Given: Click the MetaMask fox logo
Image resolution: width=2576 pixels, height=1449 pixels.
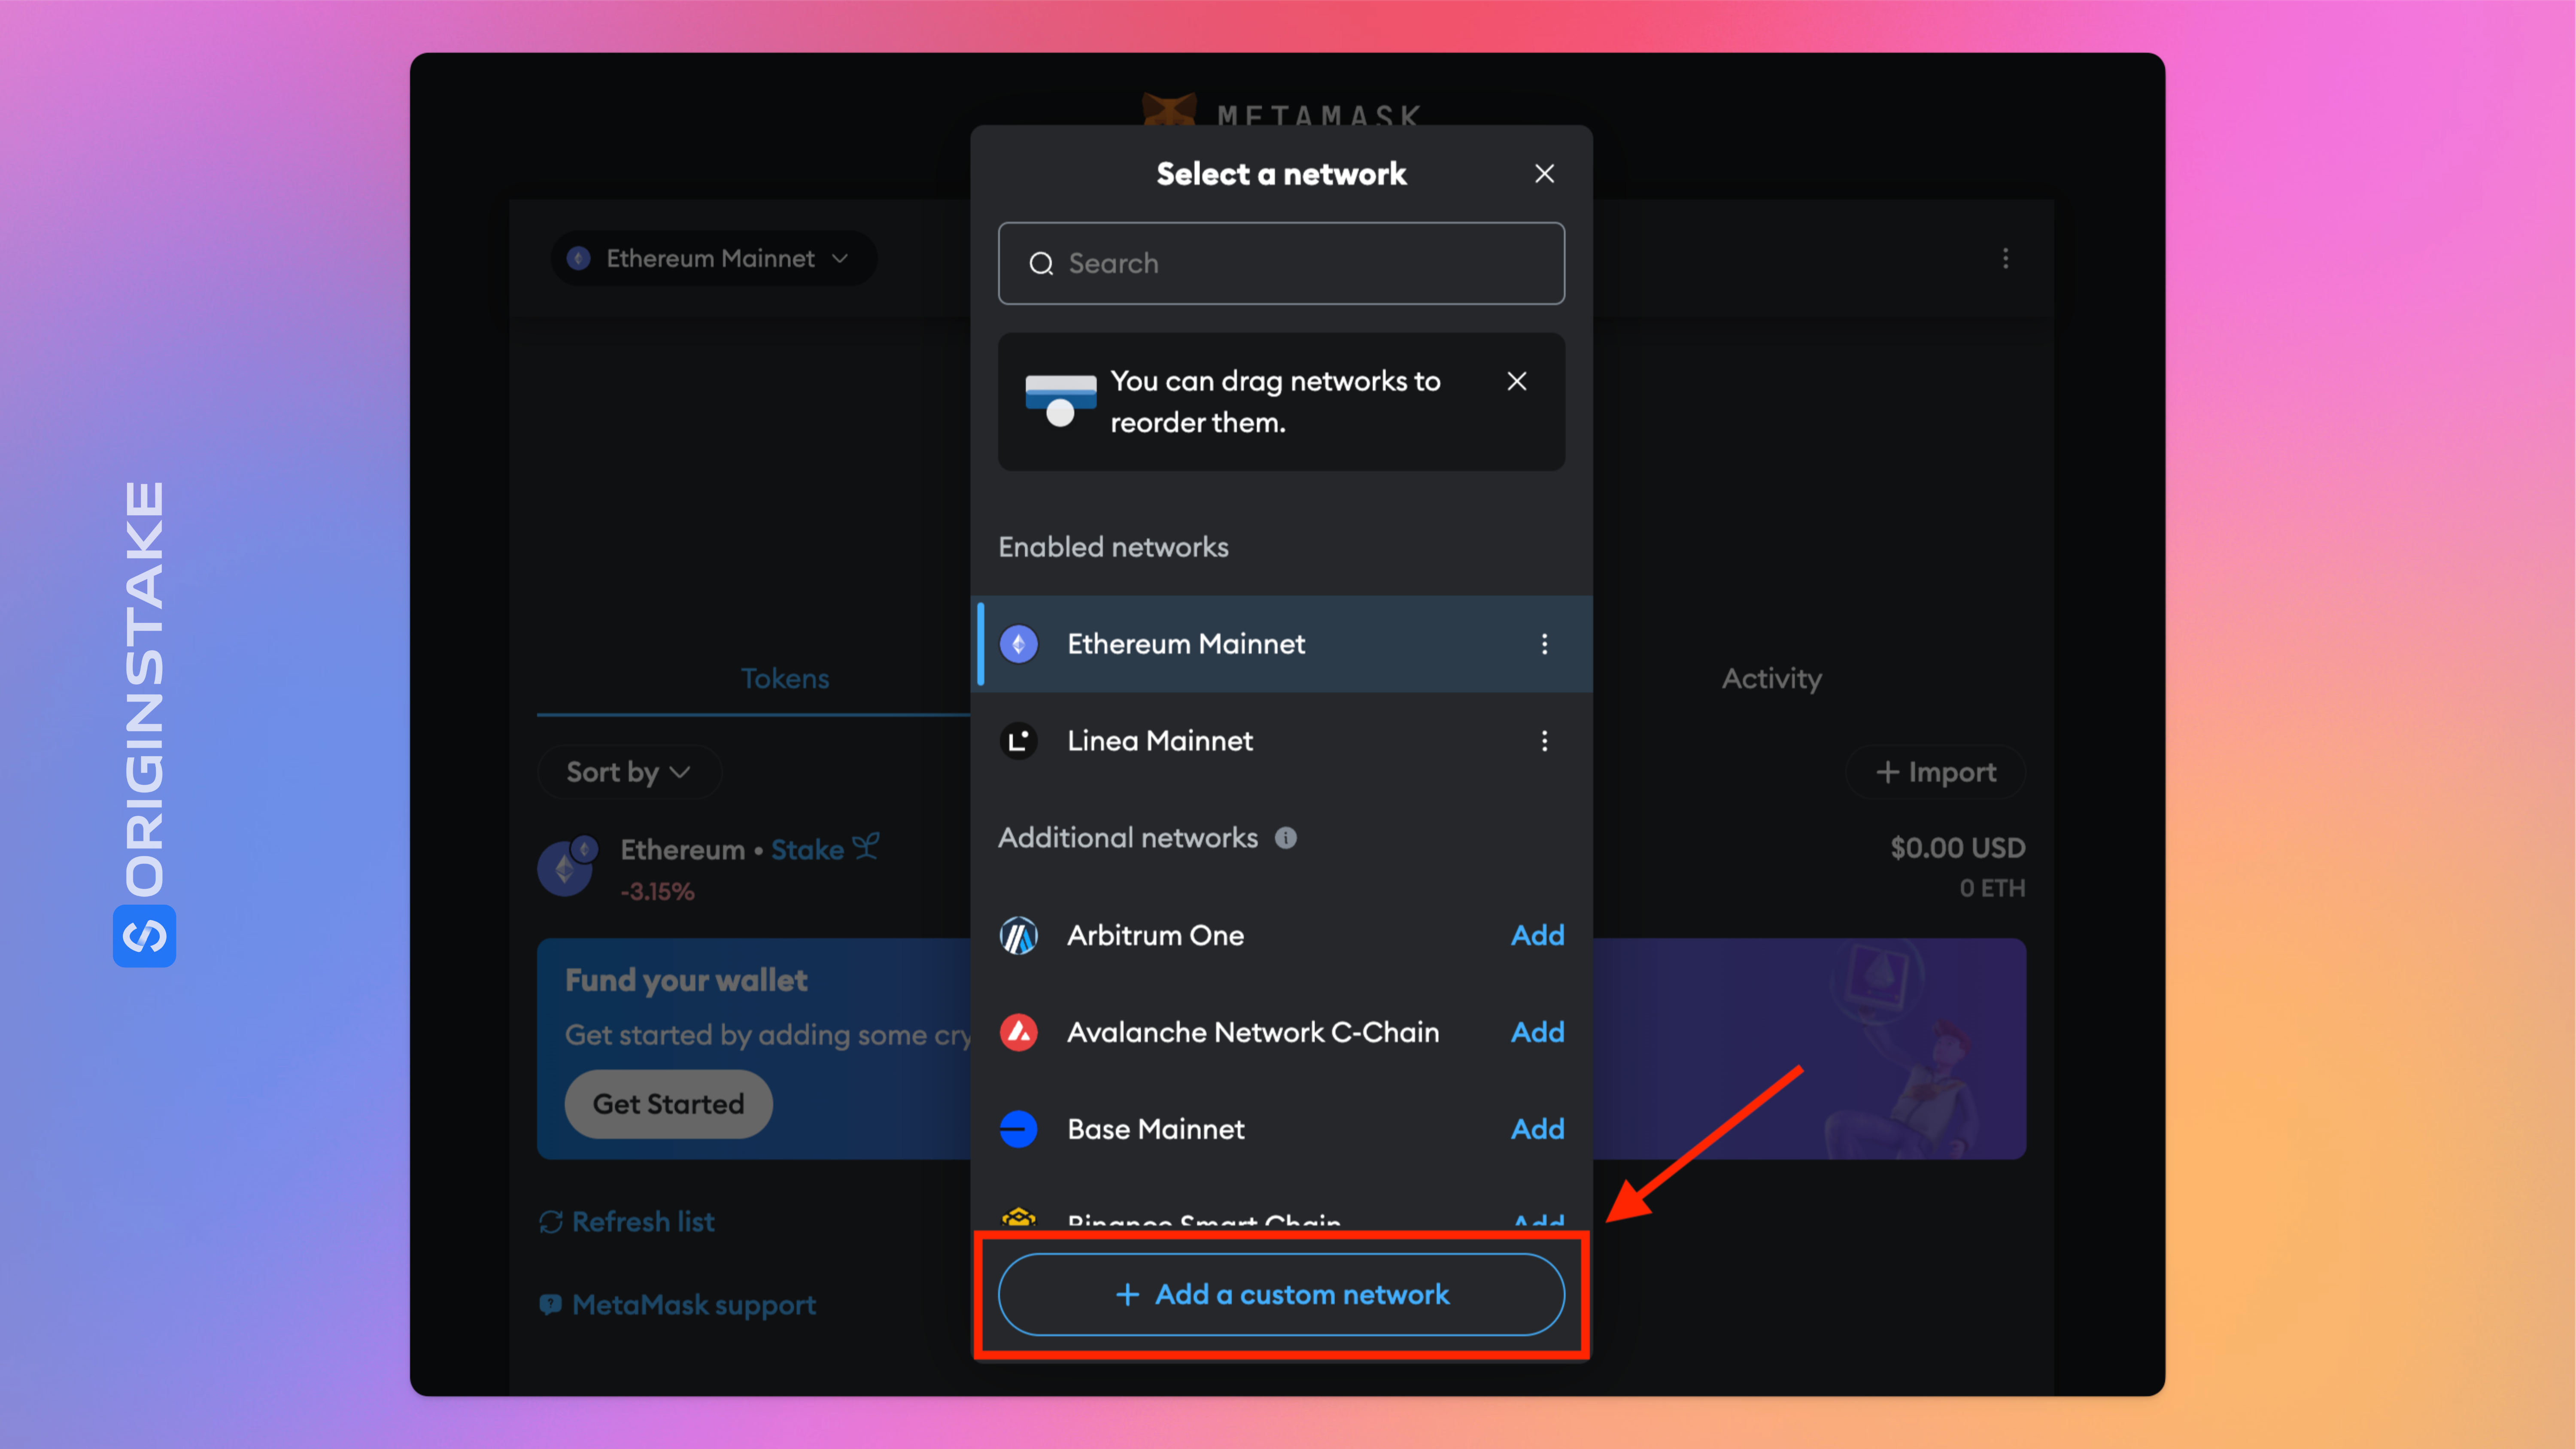Looking at the screenshot, I should coord(1170,110).
